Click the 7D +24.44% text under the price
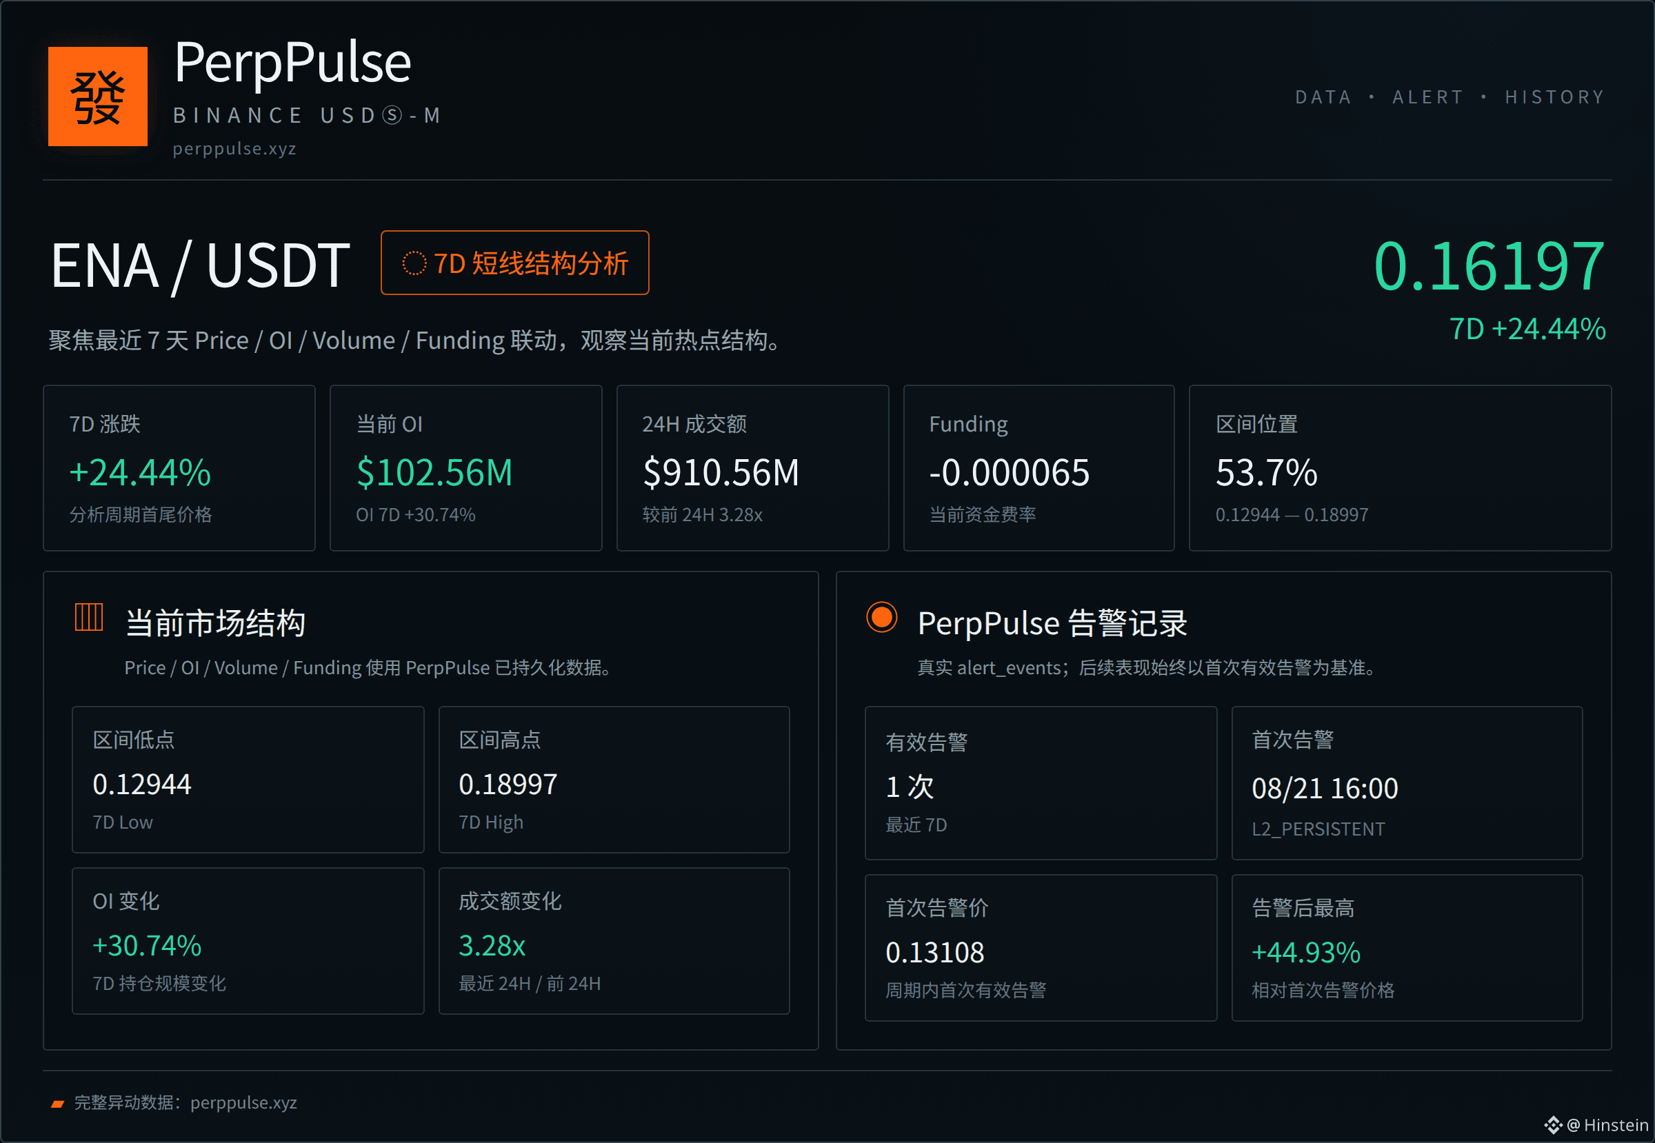This screenshot has width=1655, height=1143. click(1527, 329)
